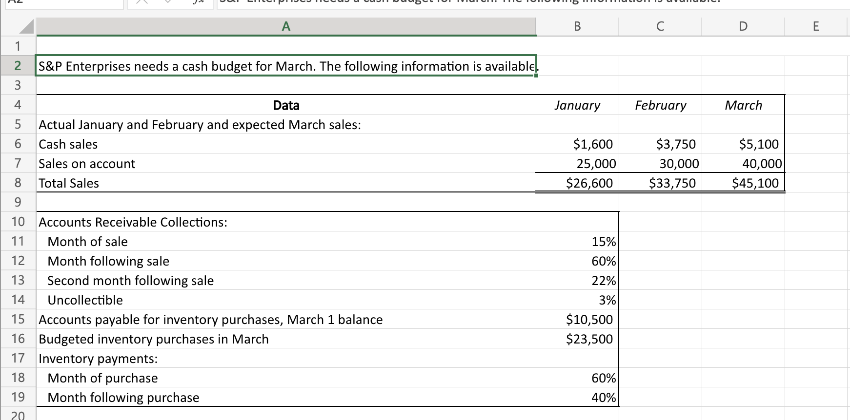Select row 9 header
This screenshot has width=850, height=420.
tap(18, 202)
